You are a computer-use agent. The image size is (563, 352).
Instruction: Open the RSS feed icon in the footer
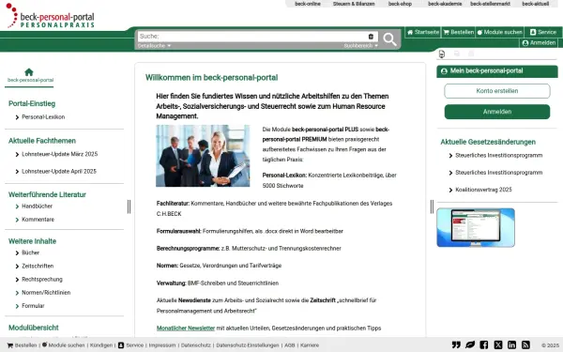pyautogui.click(x=525, y=344)
